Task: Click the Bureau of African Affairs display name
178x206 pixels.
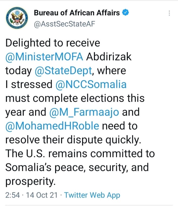Action: point(77,13)
